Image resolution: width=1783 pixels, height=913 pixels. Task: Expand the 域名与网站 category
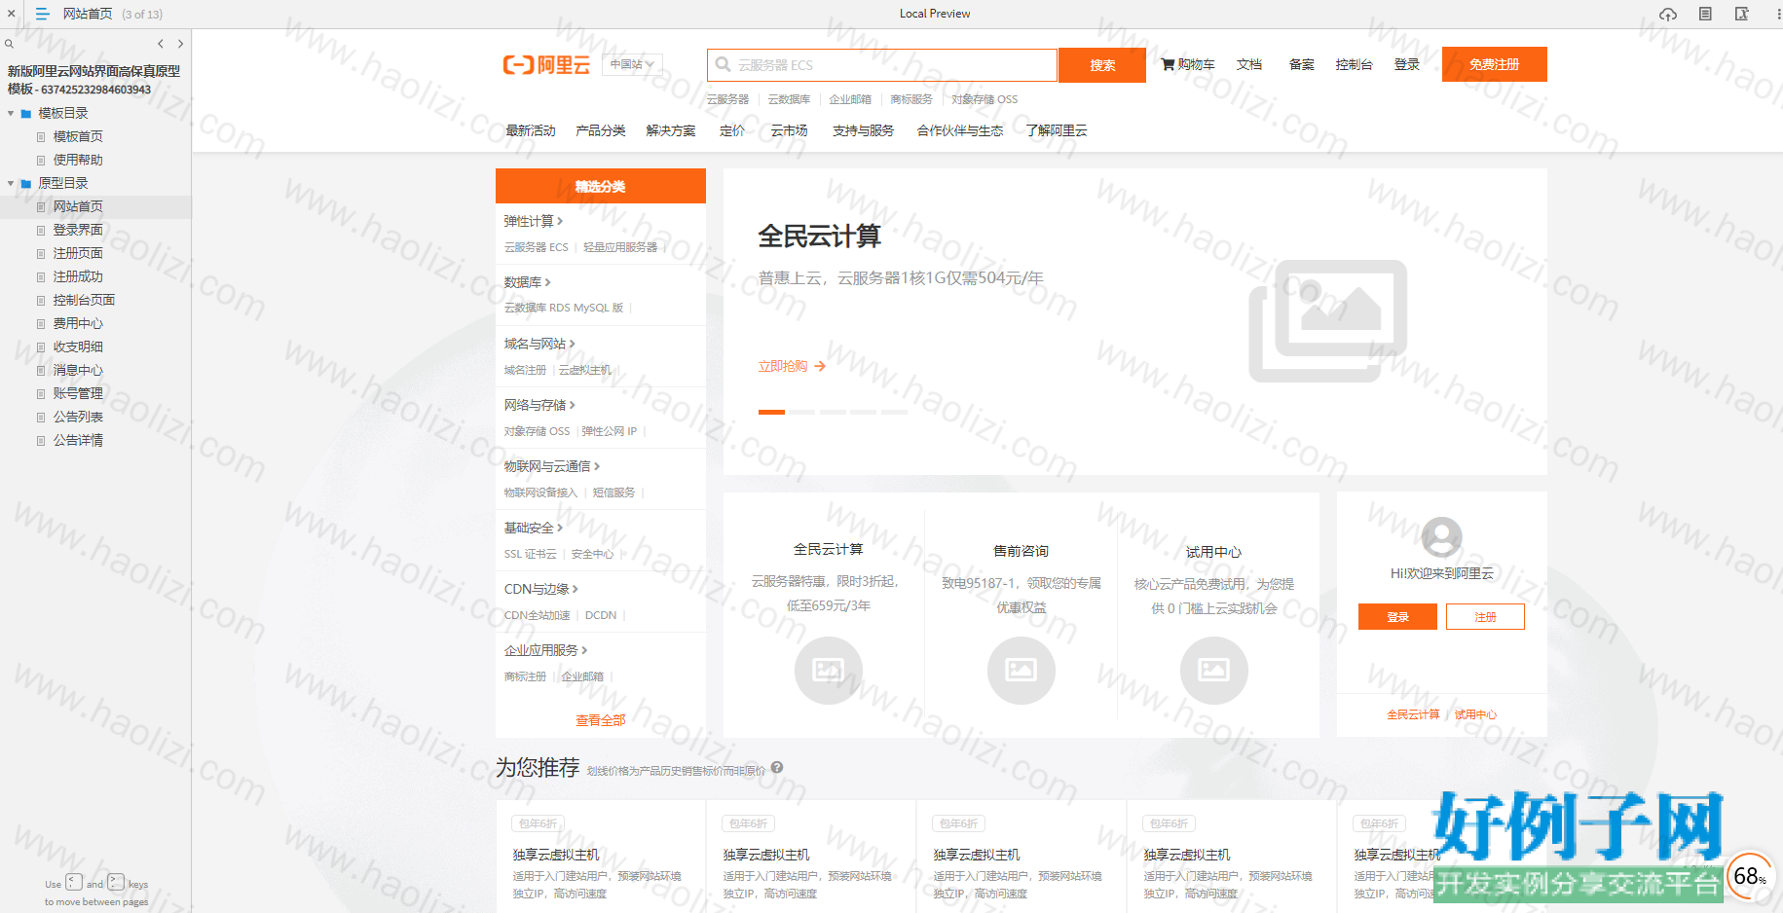tap(539, 344)
